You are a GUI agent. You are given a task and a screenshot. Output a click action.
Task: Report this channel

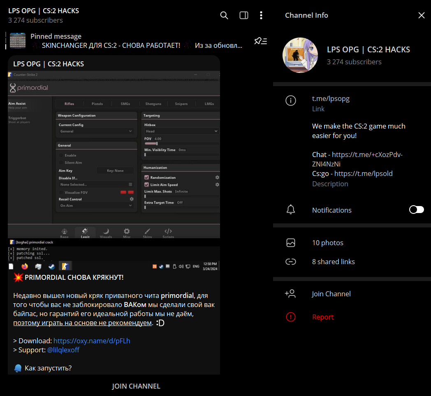point(323,317)
